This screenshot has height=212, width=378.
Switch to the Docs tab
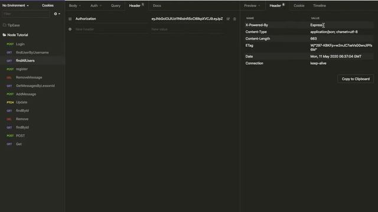tap(157, 5)
